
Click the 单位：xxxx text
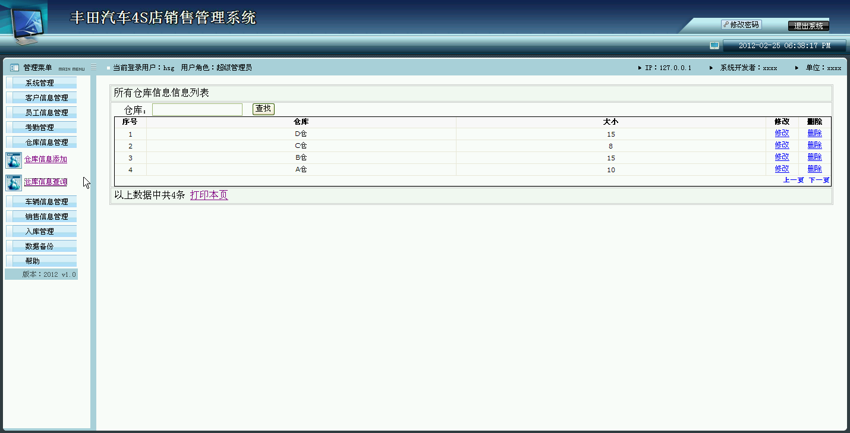click(x=823, y=68)
